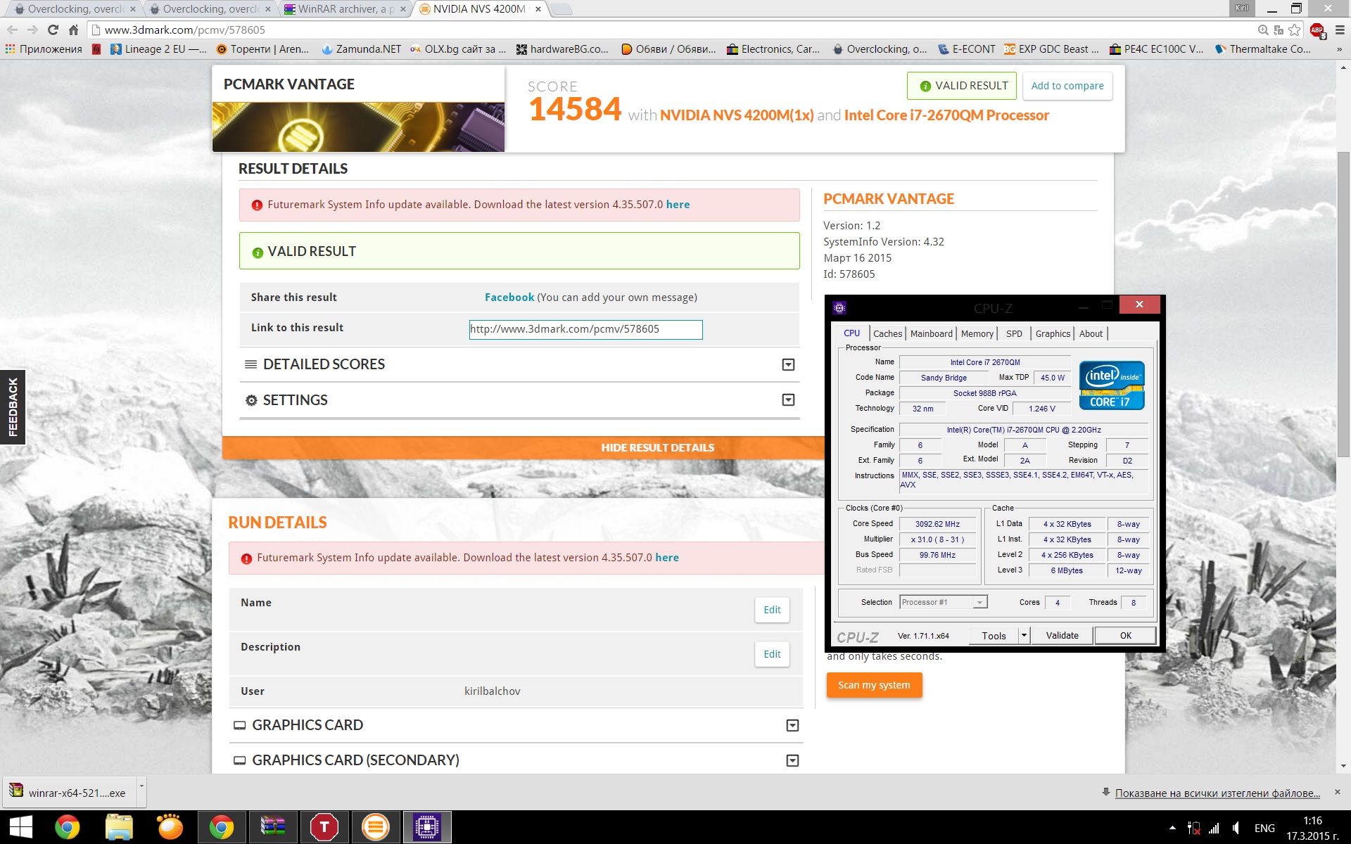Open the Tools dropdown arrow in CPU-Z
The height and width of the screenshot is (844, 1351).
(x=1024, y=636)
